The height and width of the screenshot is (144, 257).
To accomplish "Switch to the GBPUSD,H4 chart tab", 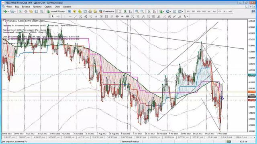I will (24, 138).
